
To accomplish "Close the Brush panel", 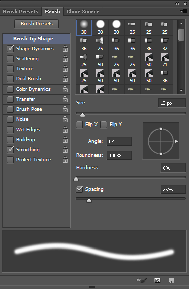I will [185, 4].
